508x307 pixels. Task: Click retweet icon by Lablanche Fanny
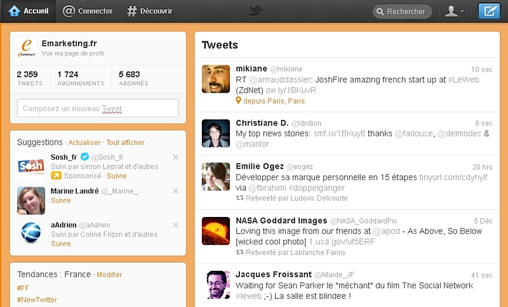click(240, 252)
